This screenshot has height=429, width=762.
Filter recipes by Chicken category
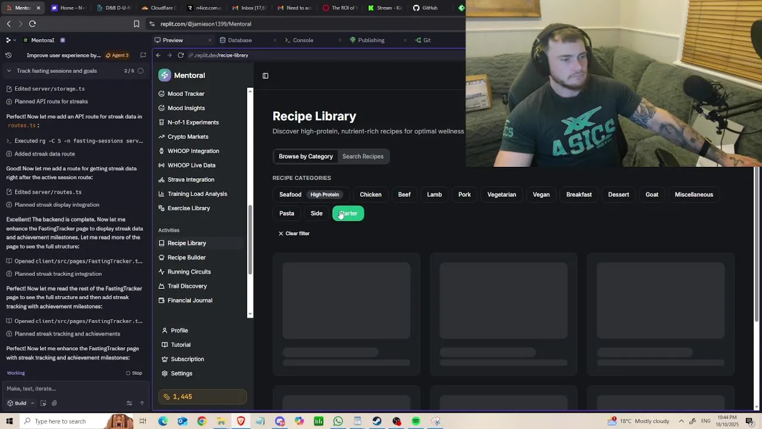pyautogui.click(x=370, y=194)
